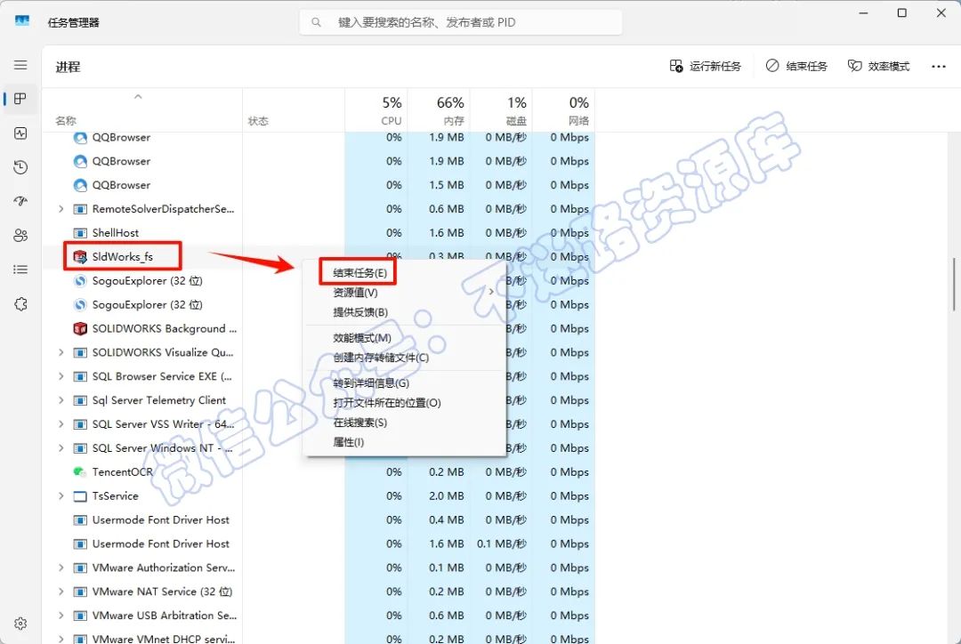
Task: Open the Startup apps sidebar icon
Action: 20,201
